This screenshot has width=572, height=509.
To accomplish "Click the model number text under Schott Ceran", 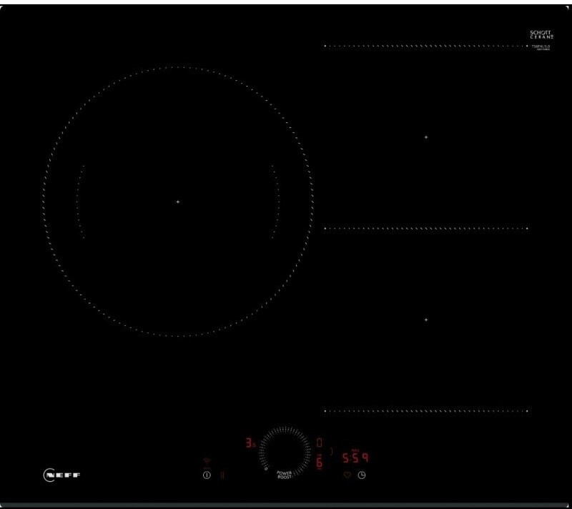I will [540, 46].
